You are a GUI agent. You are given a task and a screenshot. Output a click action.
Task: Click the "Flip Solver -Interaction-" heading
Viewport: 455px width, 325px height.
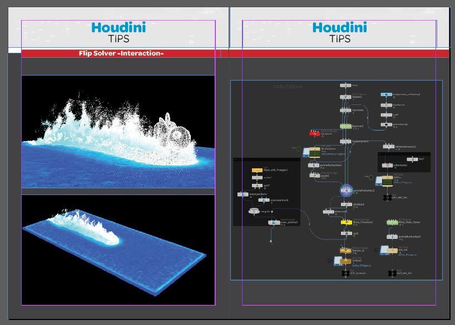tap(121, 53)
